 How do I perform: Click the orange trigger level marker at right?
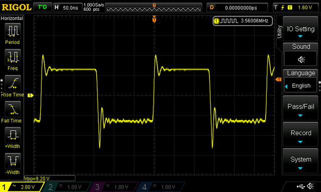pos(279,79)
